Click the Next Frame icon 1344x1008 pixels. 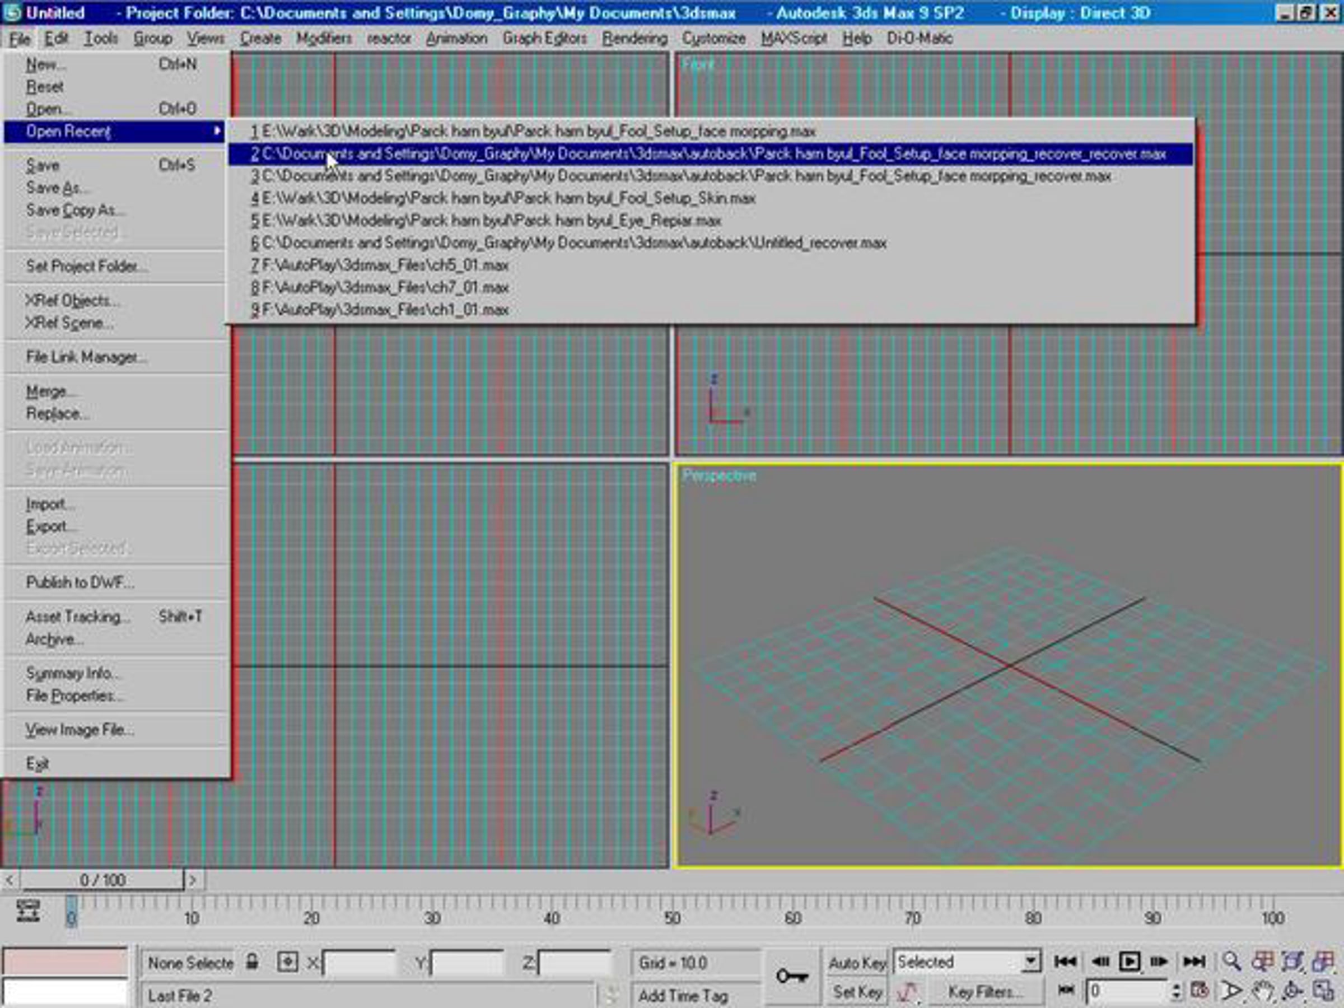point(1159,961)
